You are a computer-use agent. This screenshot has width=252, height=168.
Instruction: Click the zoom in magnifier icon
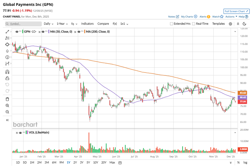tap(7, 106)
